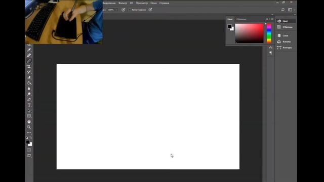This screenshot has height=182, width=324.
Task: Switch to the Цвет panel tab
Action: coord(230,19)
